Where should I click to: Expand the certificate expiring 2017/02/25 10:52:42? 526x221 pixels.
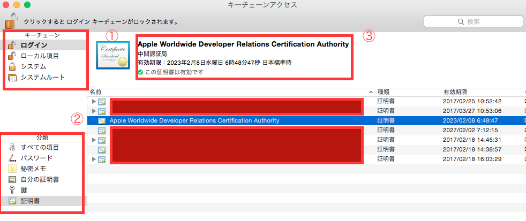pos(94,101)
